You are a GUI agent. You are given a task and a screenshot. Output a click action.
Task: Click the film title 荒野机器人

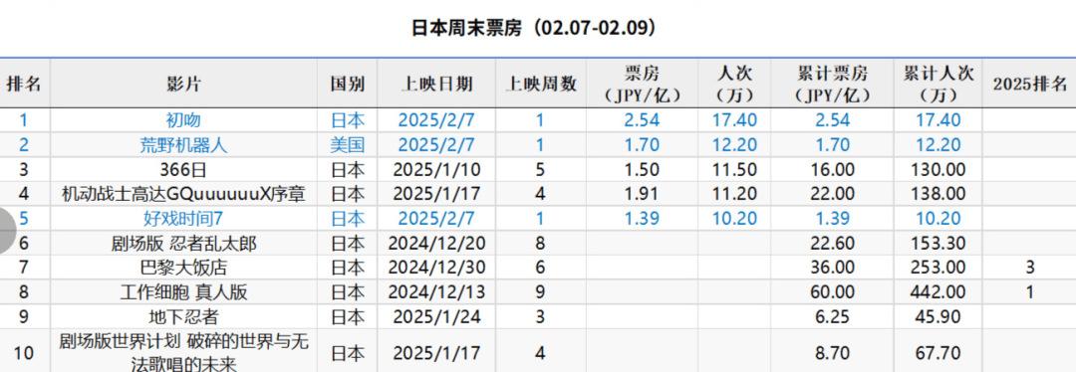click(x=183, y=145)
